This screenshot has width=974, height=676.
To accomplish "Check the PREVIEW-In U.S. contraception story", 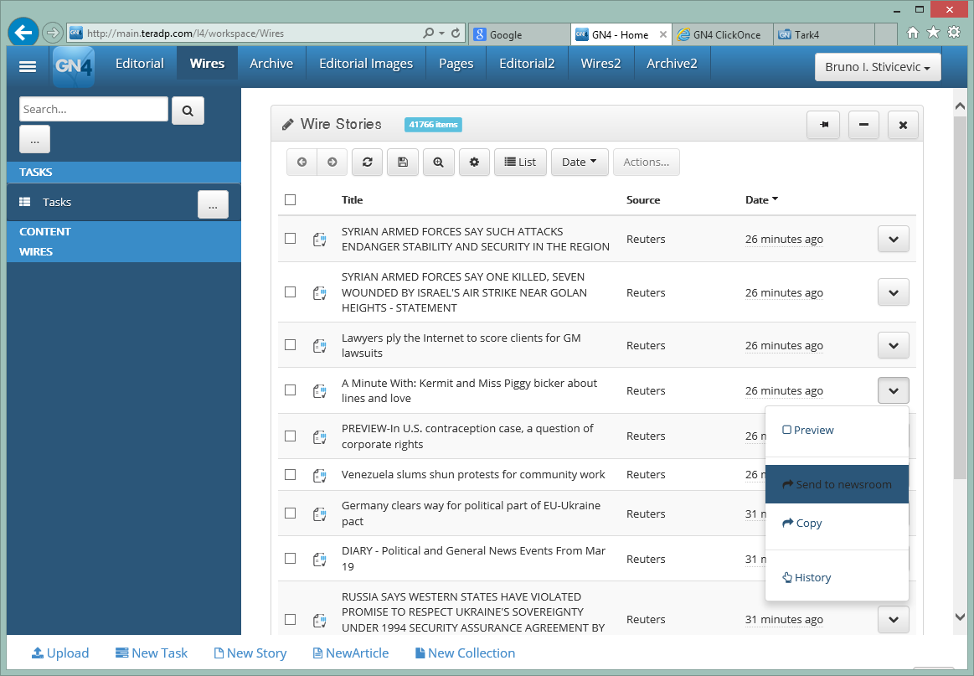I will pos(290,436).
